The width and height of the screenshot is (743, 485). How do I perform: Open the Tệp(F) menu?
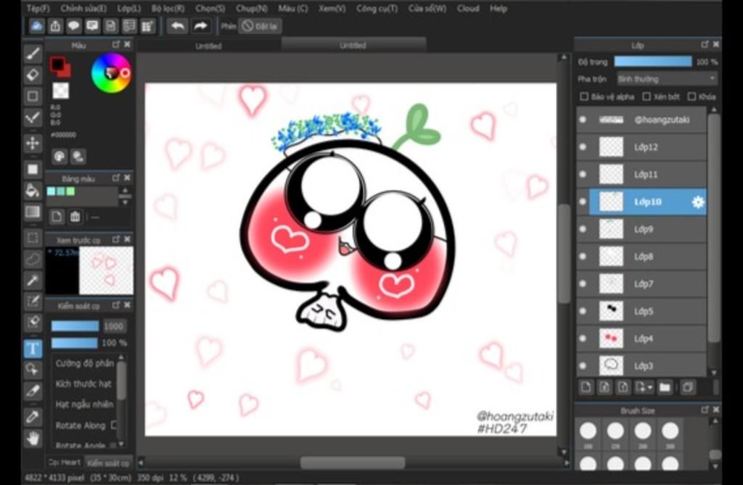pyautogui.click(x=38, y=9)
